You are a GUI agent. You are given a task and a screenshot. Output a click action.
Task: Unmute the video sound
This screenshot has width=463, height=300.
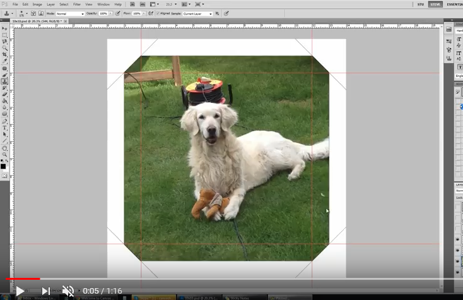pyautogui.click(x=68, y=291)
